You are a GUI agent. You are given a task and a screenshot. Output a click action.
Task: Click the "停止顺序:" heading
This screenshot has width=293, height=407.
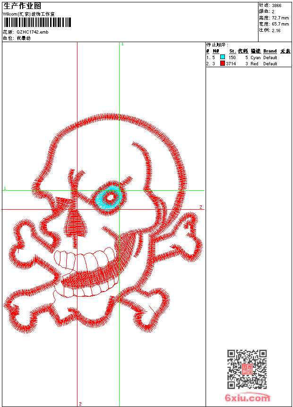tap(217, 45)
